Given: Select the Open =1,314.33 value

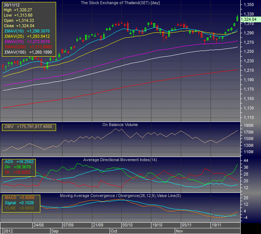Looking at the screenshot, I should (x=19, y=20).
